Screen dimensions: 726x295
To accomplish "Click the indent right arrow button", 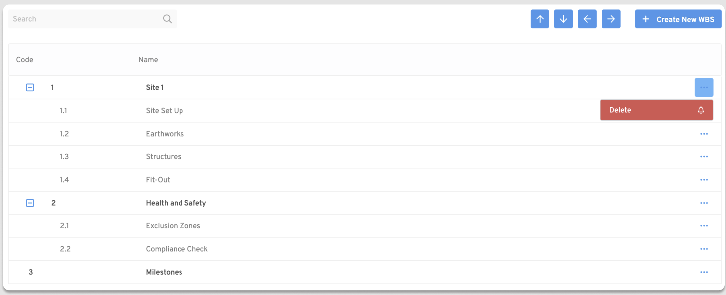I will [611, 19].
